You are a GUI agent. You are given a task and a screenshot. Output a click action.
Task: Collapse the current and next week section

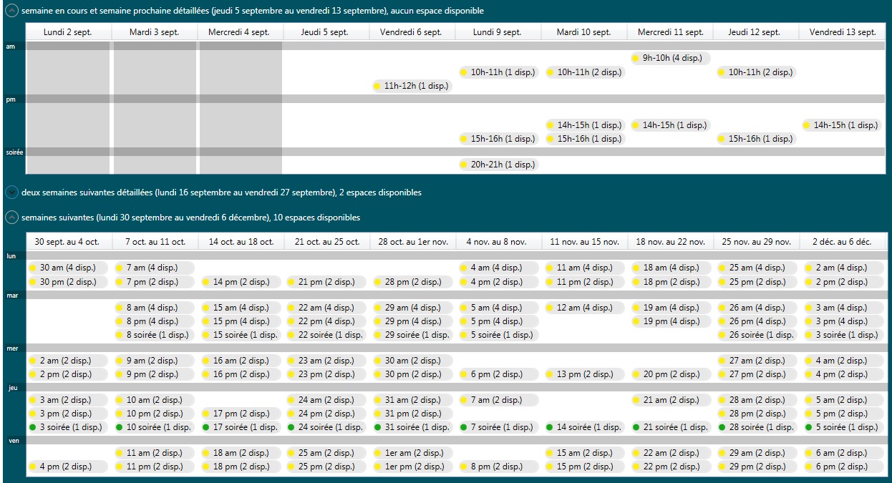coord(12,11)
